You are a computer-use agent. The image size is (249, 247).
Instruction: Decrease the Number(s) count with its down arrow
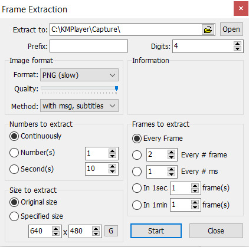[113, 156]
